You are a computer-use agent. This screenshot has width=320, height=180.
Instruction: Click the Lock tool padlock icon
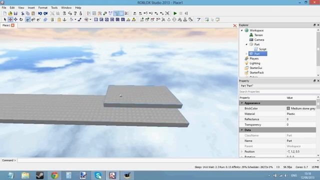[x=59, y=19]
